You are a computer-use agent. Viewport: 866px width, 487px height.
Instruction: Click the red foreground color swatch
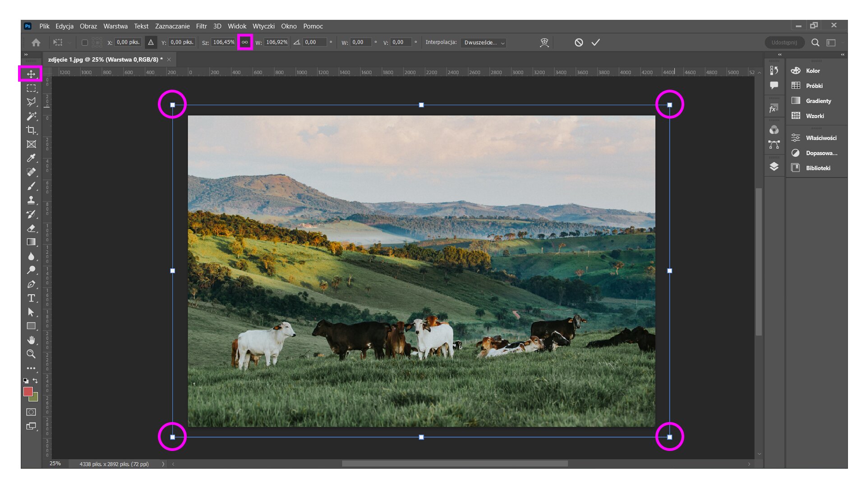pos(28,391)
